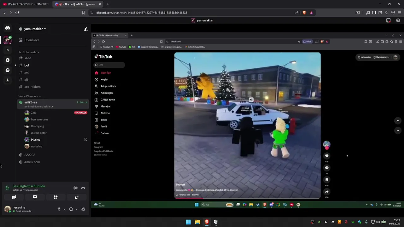The height and width of the screenshot is (227, 404).
Task: Expand microphone input options chevron
Action: 64,209
